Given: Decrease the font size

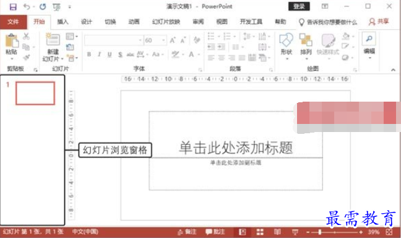Looking at the screenshot, I should point(183,40).
